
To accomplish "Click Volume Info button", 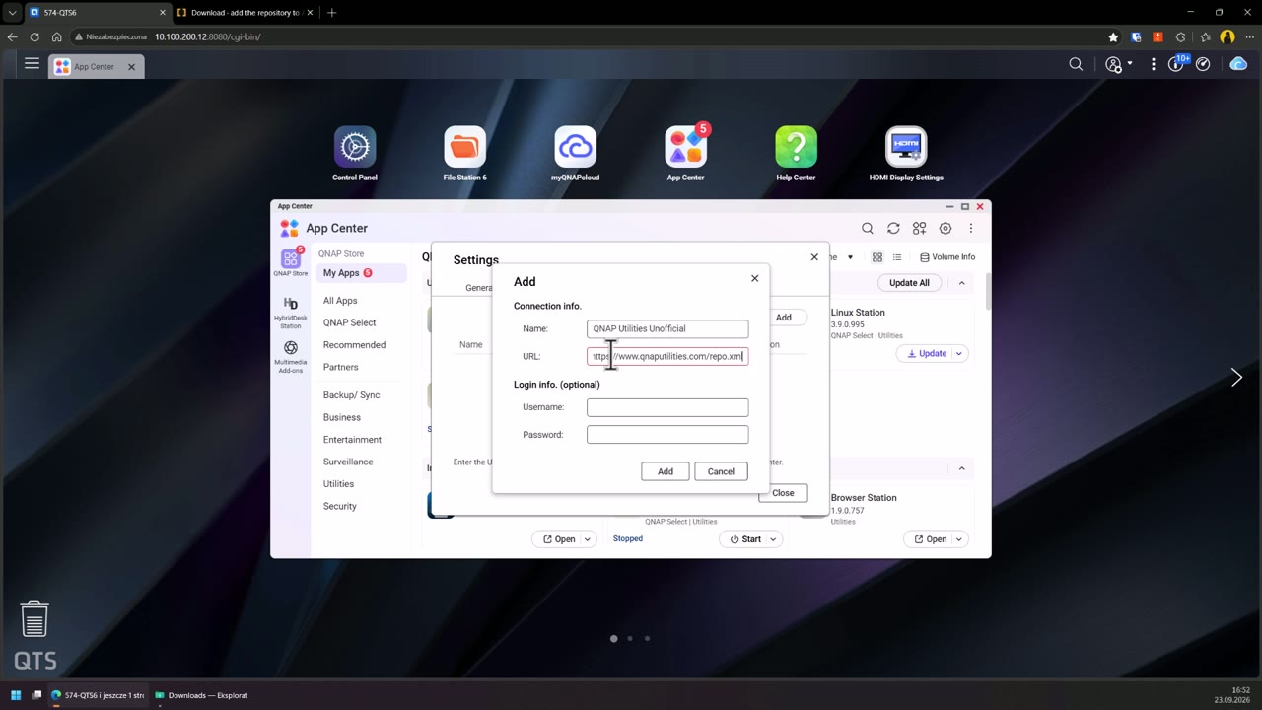I will click(947, 257).
